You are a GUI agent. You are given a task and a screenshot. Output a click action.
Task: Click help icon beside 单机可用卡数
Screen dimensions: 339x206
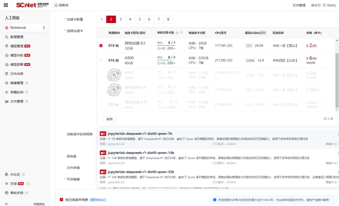coord(177,33)
